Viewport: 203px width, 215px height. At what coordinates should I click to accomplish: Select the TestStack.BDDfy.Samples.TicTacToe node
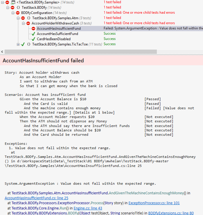pyautogui.click(x=60, y=44)
